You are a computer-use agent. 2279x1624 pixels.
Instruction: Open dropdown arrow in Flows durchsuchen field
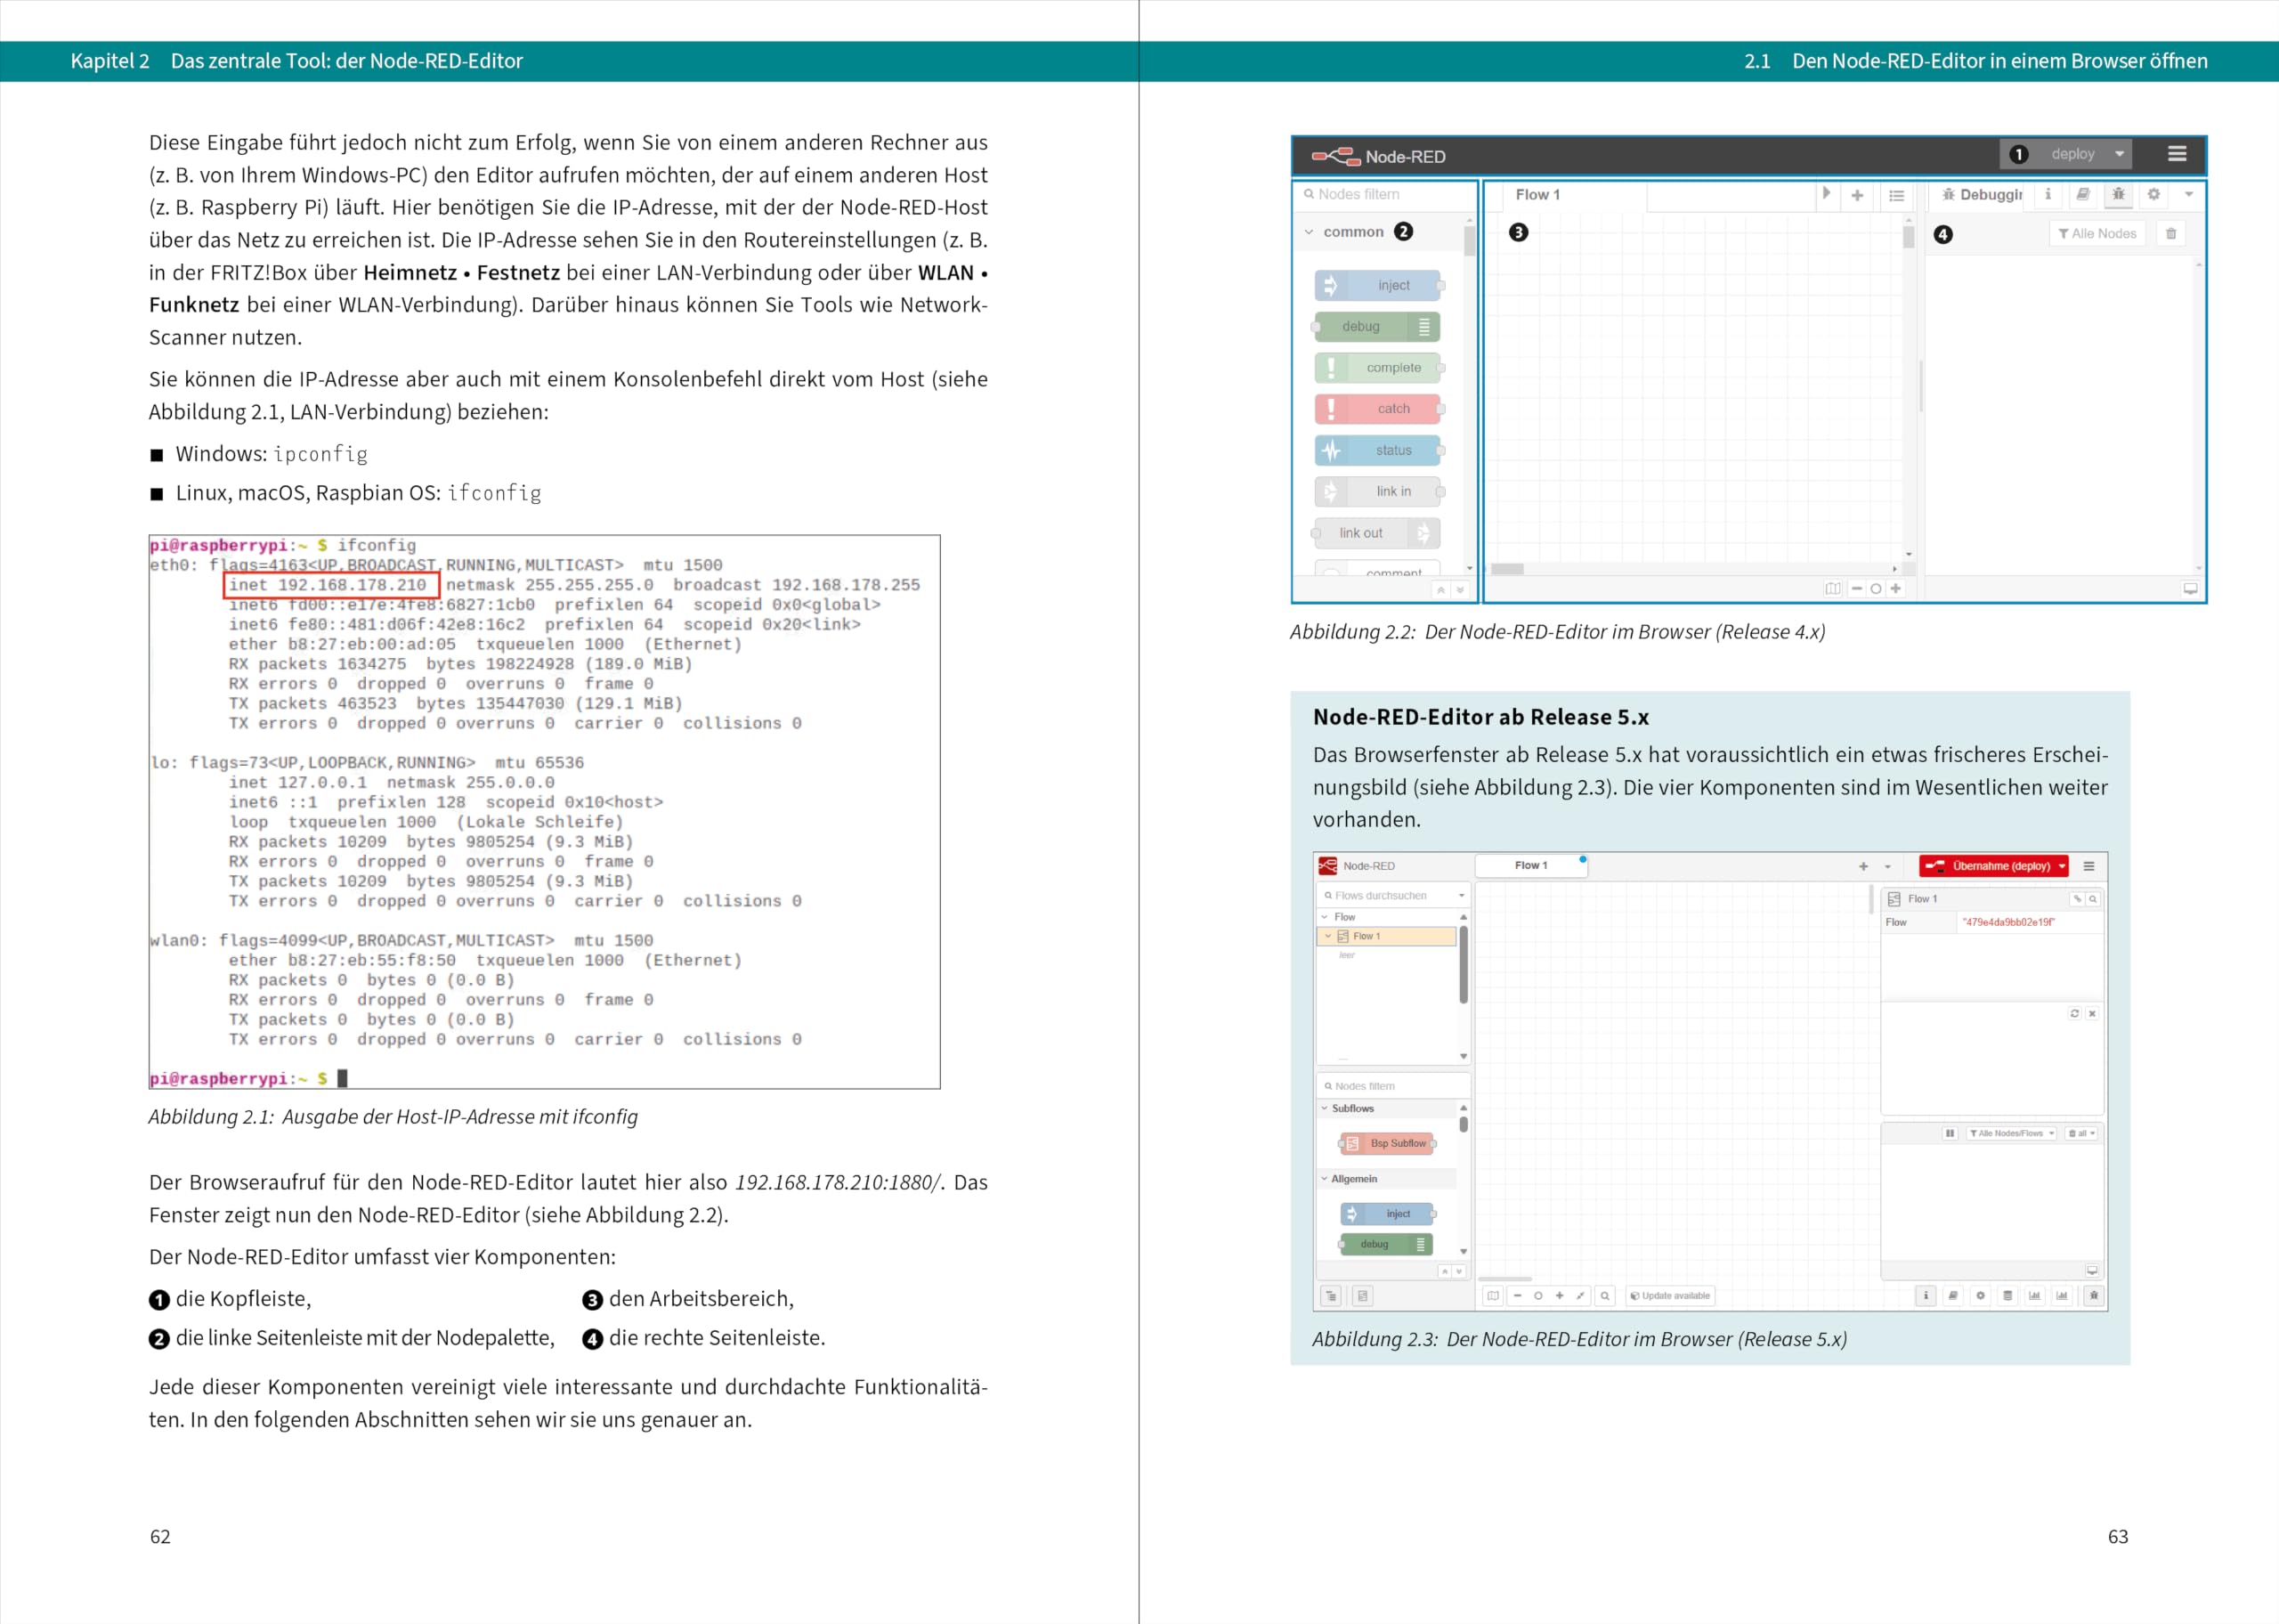point(1462,896)
